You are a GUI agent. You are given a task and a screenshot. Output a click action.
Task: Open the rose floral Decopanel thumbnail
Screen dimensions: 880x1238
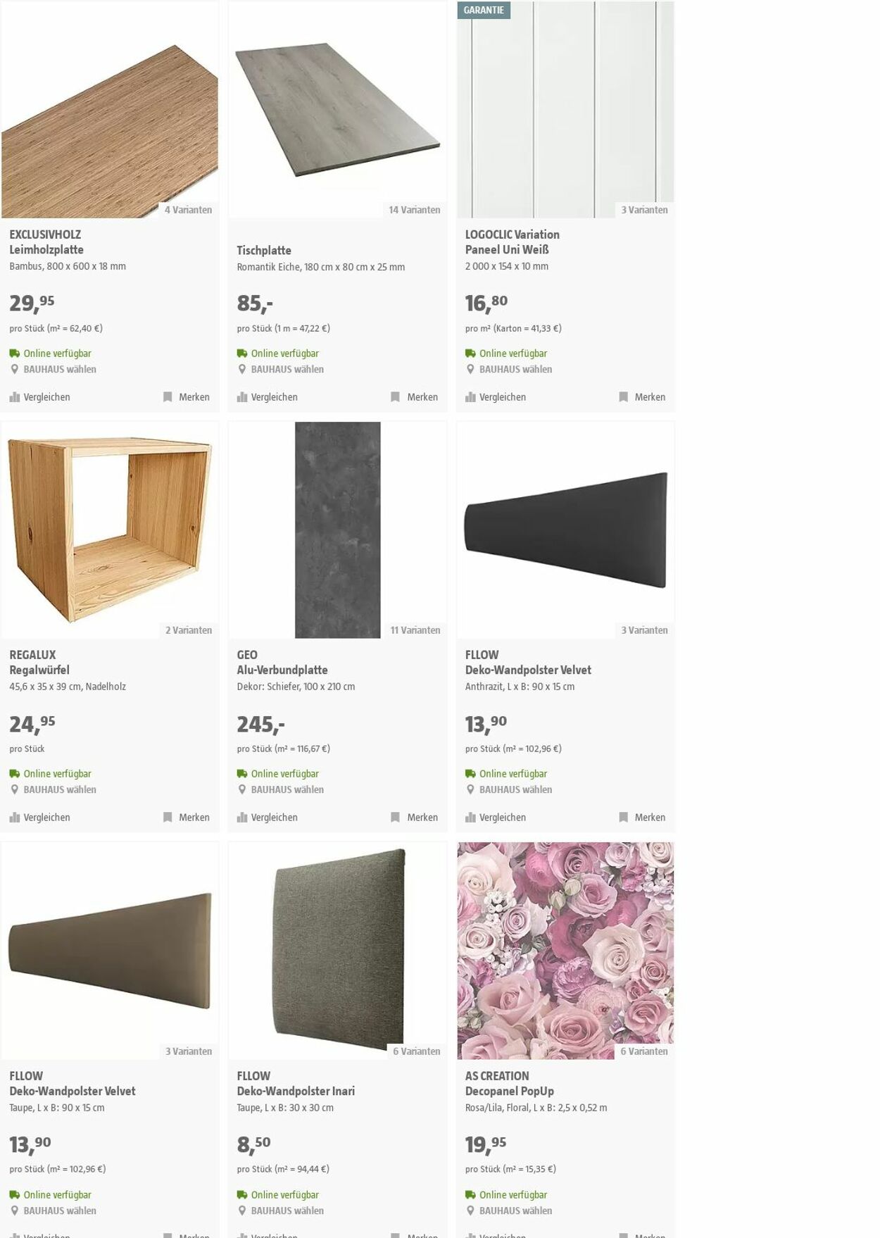click(x=565, y=951)
